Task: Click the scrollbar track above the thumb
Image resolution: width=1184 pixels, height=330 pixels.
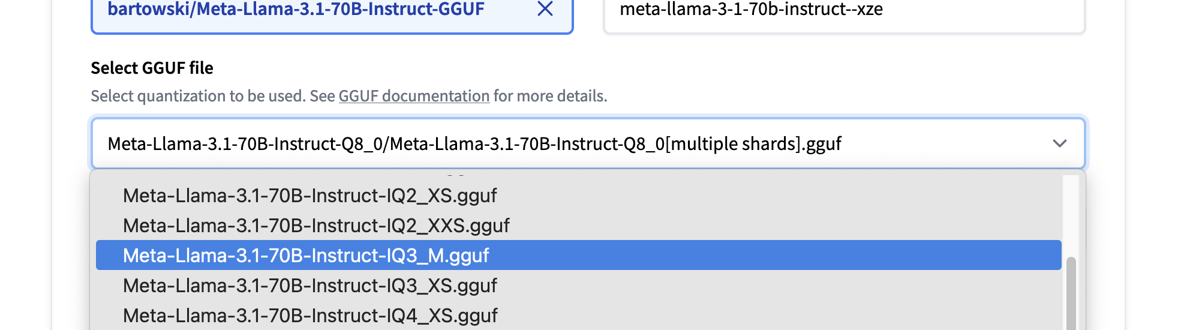Action: [1071, 216]
